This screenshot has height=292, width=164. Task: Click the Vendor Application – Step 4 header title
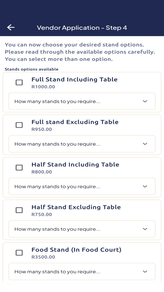coord(82,28)
